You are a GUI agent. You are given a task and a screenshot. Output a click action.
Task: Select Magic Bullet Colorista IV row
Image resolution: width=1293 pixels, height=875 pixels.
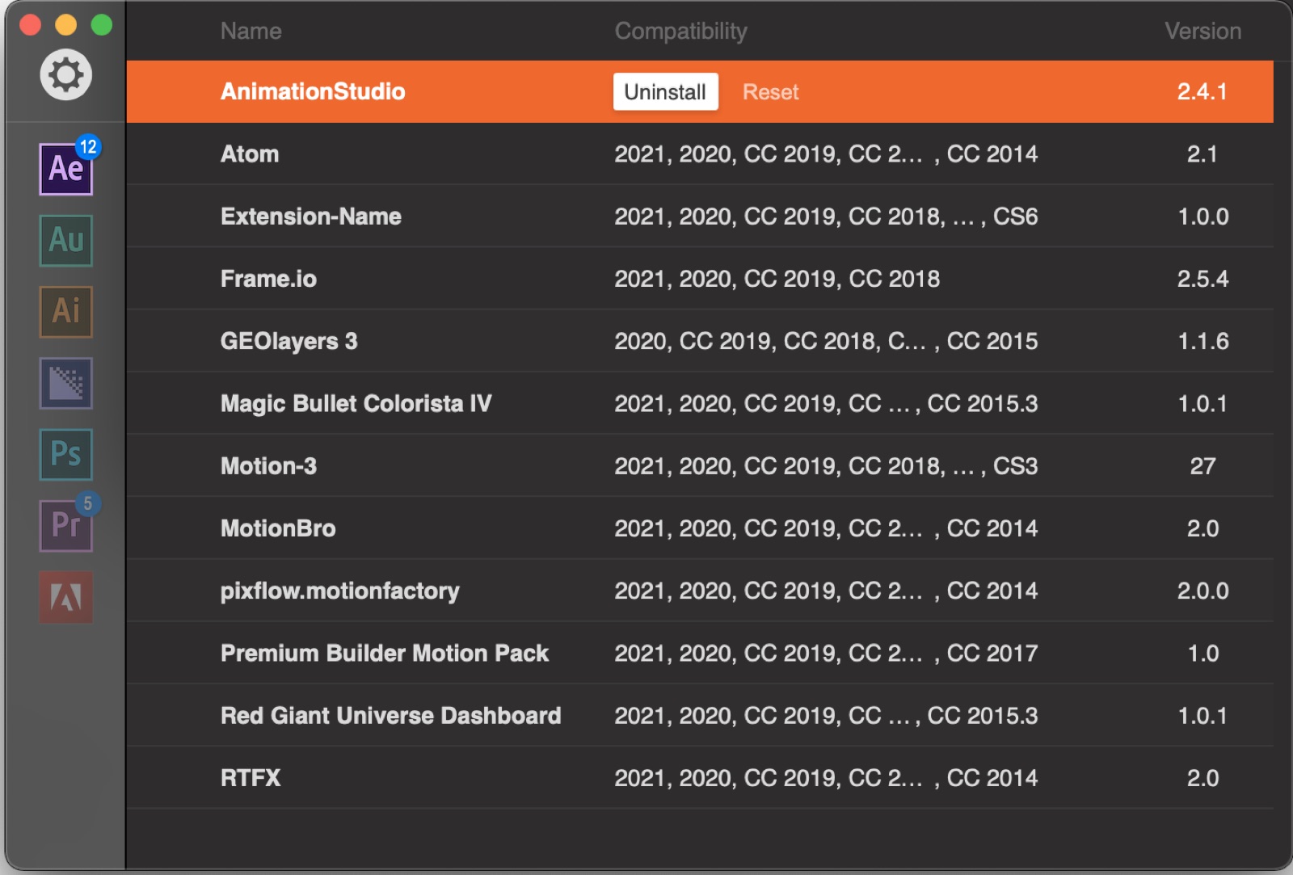point(700,403)
